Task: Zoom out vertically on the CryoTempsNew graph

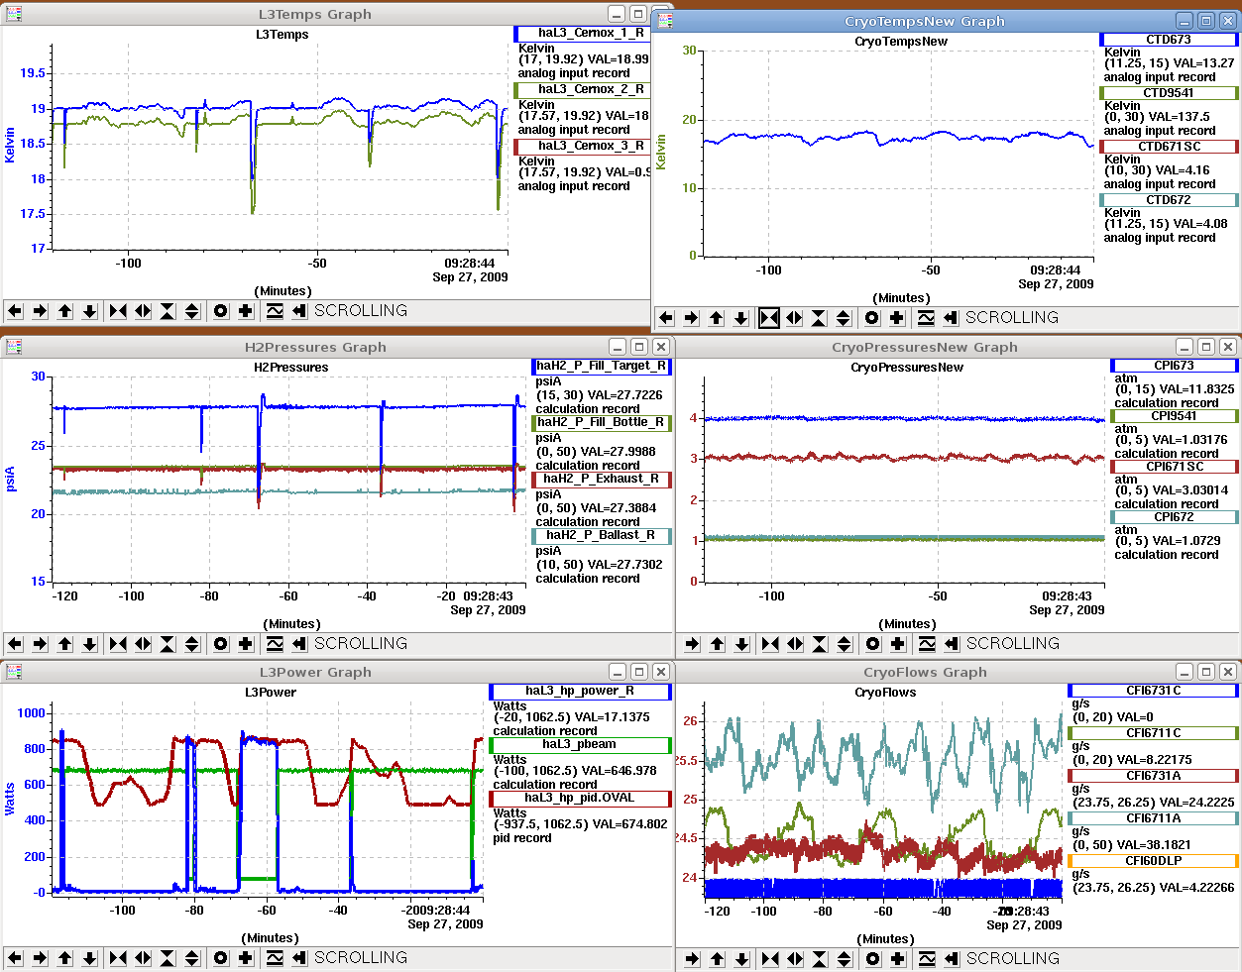Action: point(844,318)
